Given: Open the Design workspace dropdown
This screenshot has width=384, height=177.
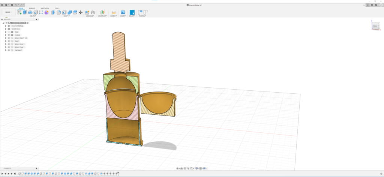Looking at the screenshot, I should coord(9,12).
